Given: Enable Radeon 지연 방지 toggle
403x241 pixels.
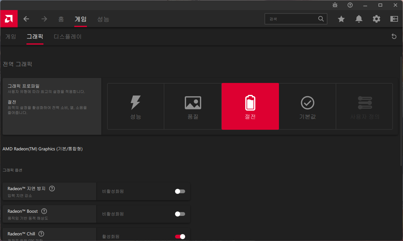Looking at the screenshot, I should tap(180, 191).
